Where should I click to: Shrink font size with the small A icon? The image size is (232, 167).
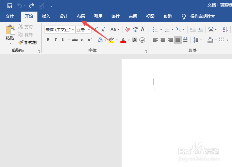click(103, 29)
